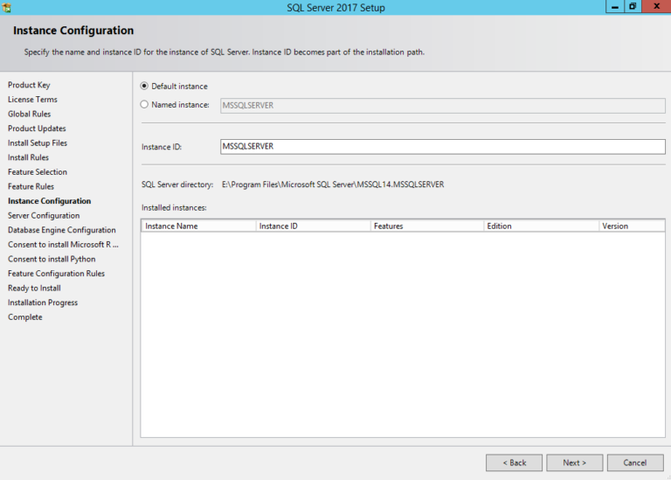Select License Terms in the sidebar

pos(32,100)
